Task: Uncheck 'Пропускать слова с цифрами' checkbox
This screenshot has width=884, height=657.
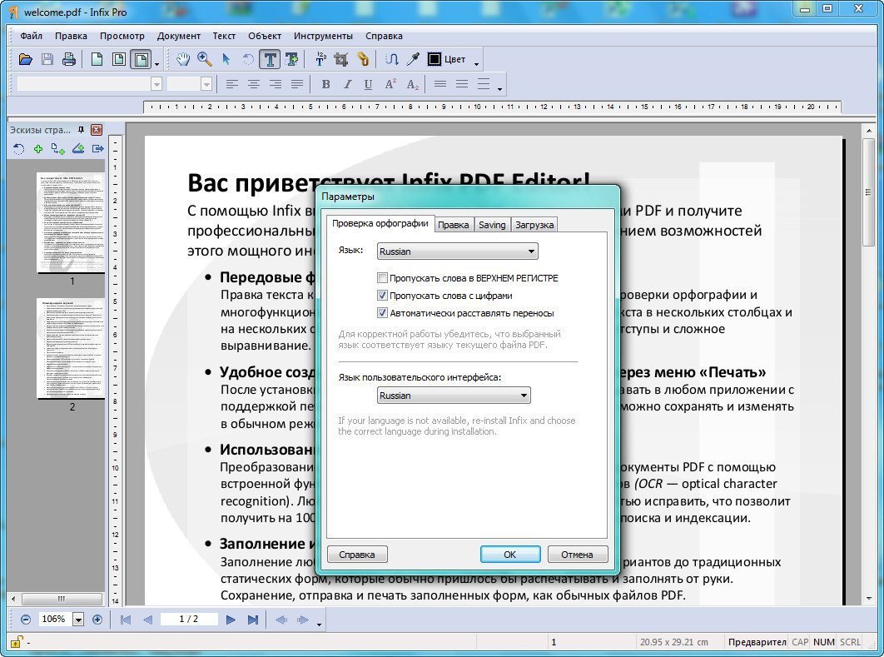Action: tap(382, 295)
